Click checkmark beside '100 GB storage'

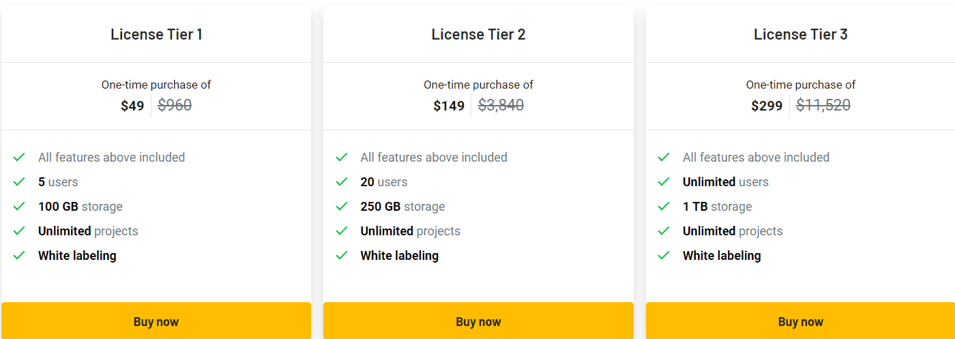[x=19, y=207]
